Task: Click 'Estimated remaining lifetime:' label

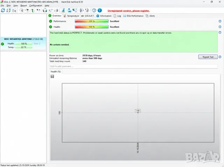Action: pyautogui.click(x=63, y=58)
